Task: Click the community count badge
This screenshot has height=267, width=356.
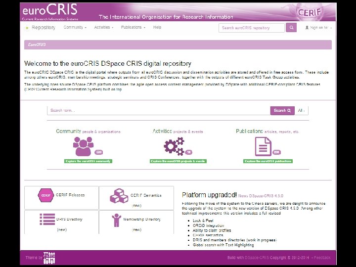Action: point(99,152)
